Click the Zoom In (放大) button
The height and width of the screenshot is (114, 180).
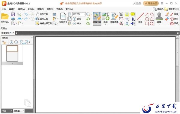click(x=77, y=19)
